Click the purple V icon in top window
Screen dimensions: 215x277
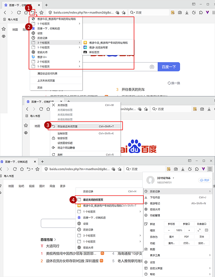point(207,12)
